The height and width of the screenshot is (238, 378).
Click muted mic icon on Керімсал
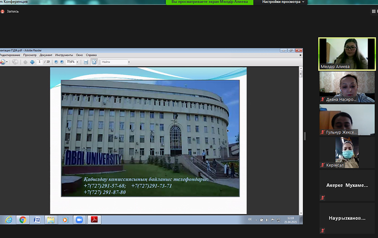point(323,165)
